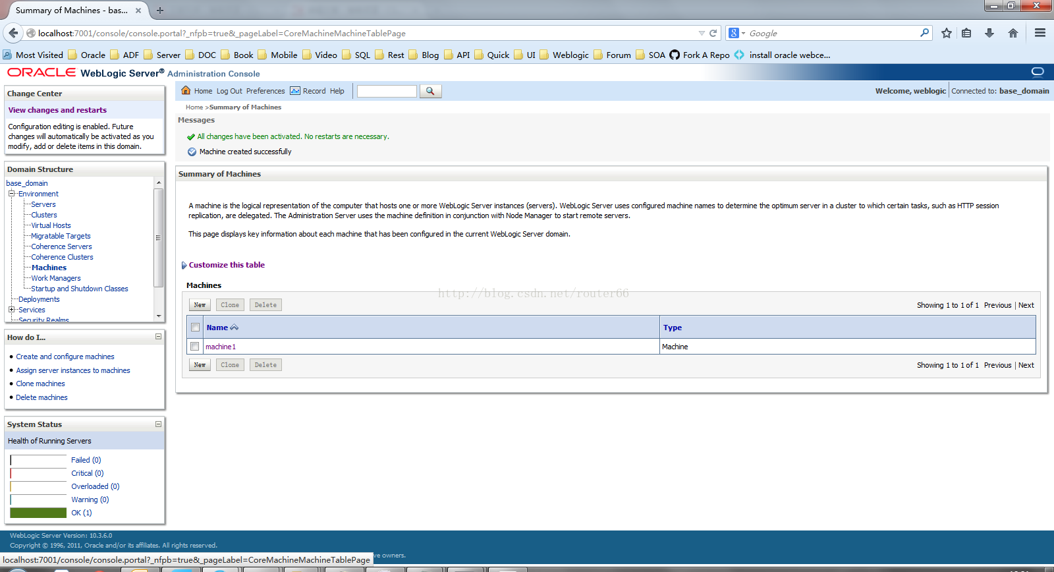Screen dimensions: 1054x572
Task: Open the ADF bookmarks folder
Action: pos(125,55)
